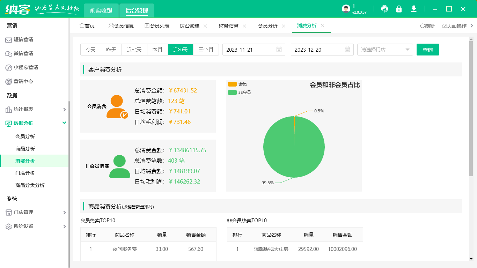Click the lock screen icon
The image size is (477, 268).
point(399,9)
